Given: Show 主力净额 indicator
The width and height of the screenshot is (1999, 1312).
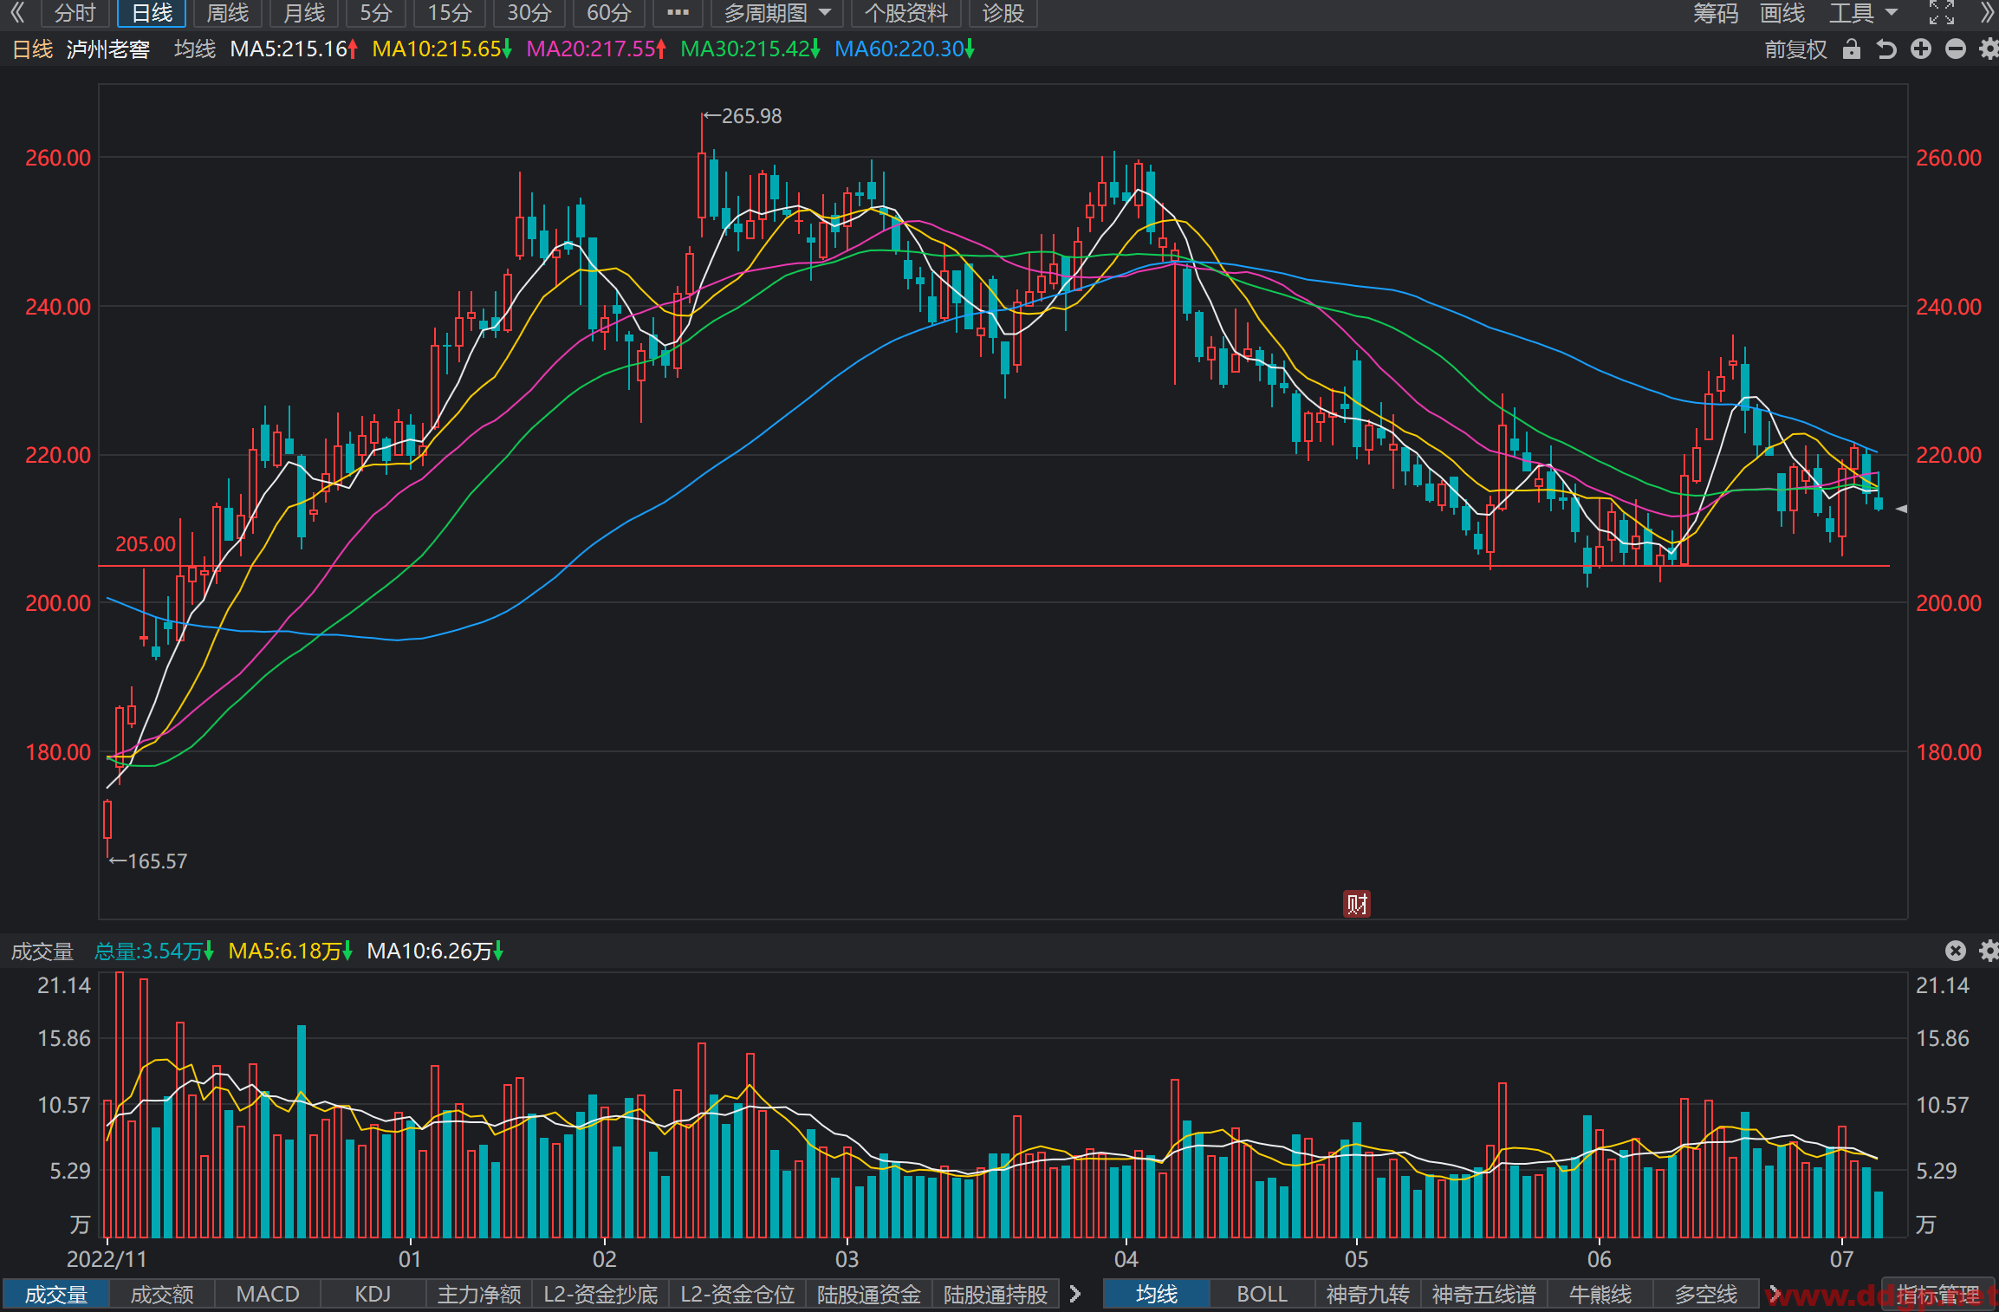Looking at the screenshot, I should [479, 1294].
